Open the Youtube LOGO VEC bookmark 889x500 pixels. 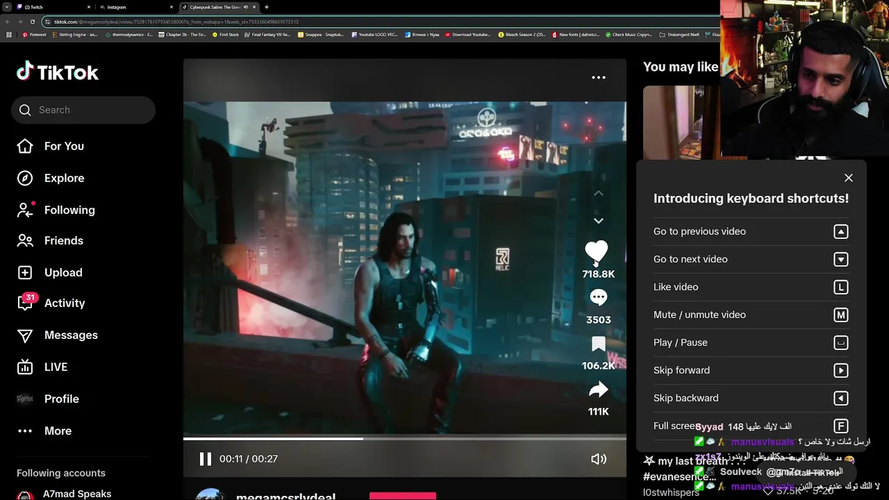pyautogui.click(x=375, y=34)
